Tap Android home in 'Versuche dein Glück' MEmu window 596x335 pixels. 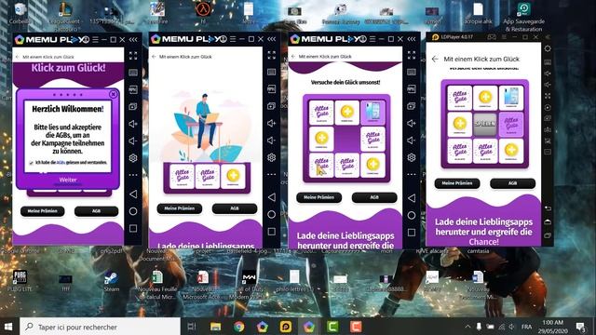[x=412, y=215]
